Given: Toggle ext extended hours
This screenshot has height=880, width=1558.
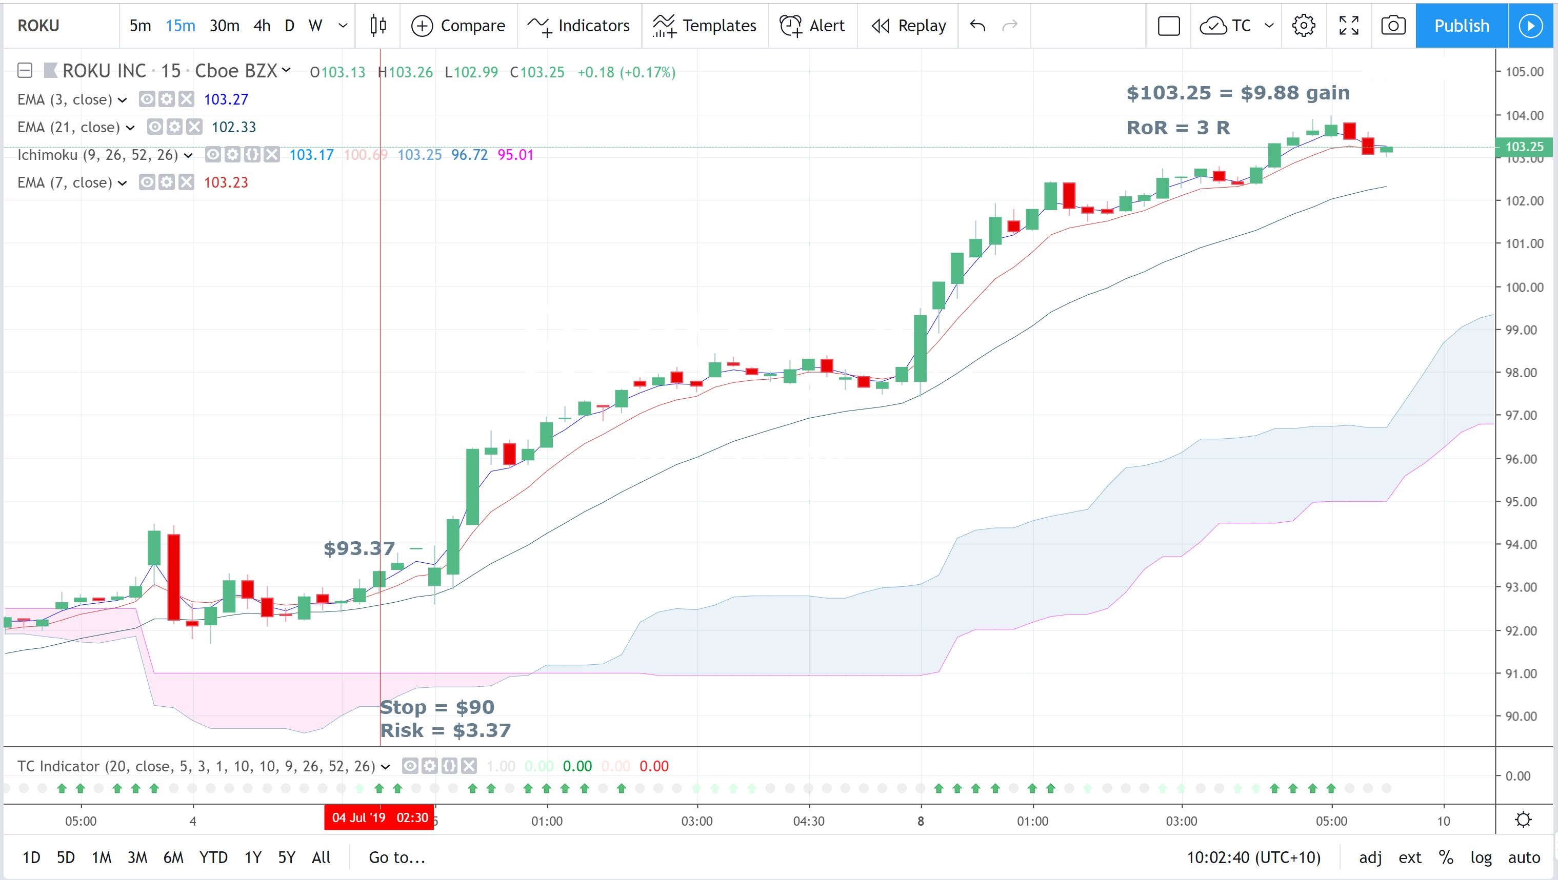Looking at the screenshot, I should pyautogui.click(x=1410, y=857).
